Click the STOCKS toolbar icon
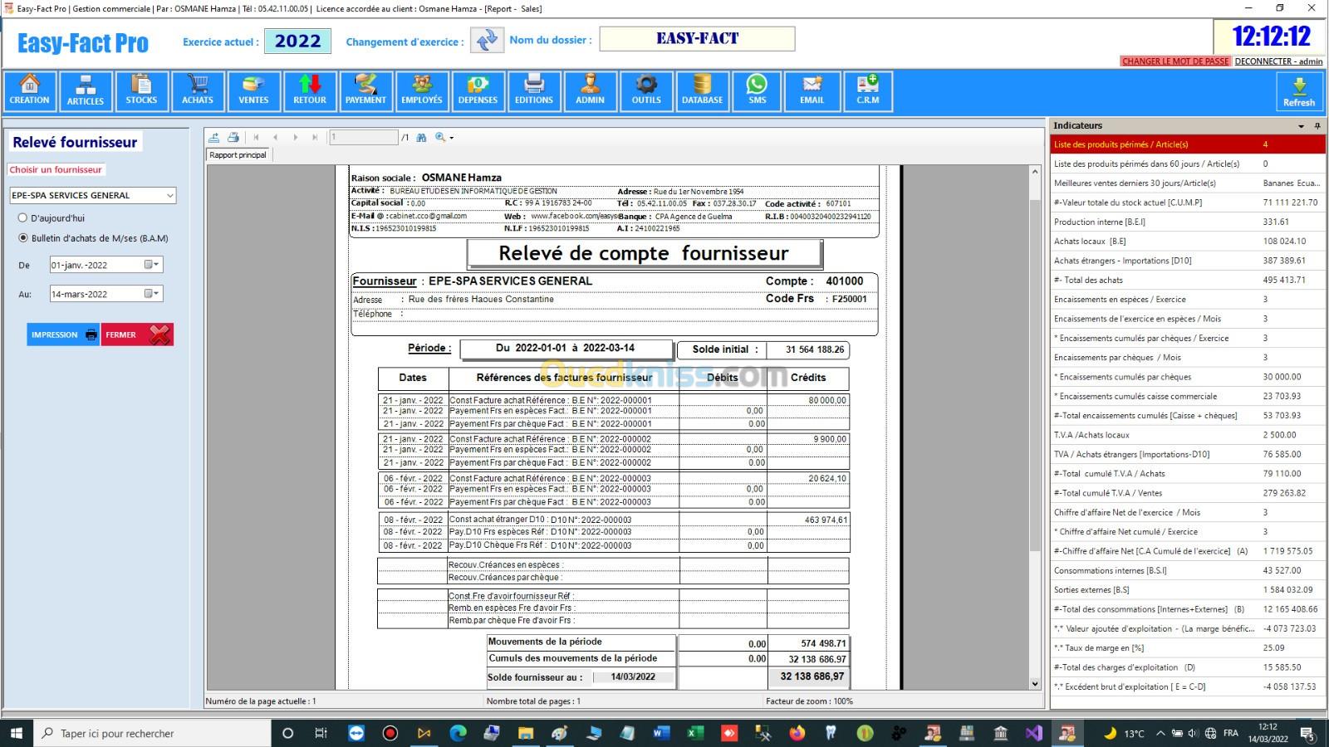 click(141, 90)
